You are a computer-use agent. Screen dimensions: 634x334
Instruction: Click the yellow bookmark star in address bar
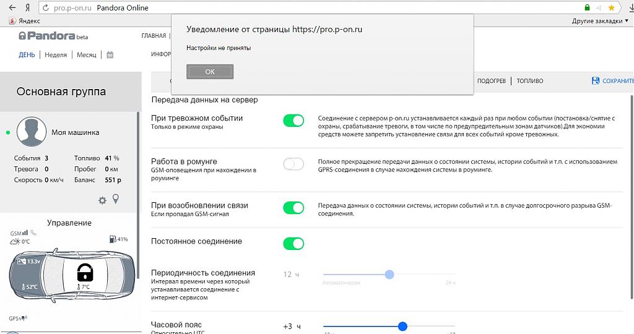click(x=611, y=7)
